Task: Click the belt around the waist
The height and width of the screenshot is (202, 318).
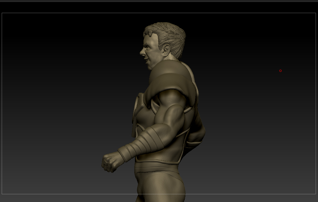Action: pyautogui.click(x=156, y=168)
